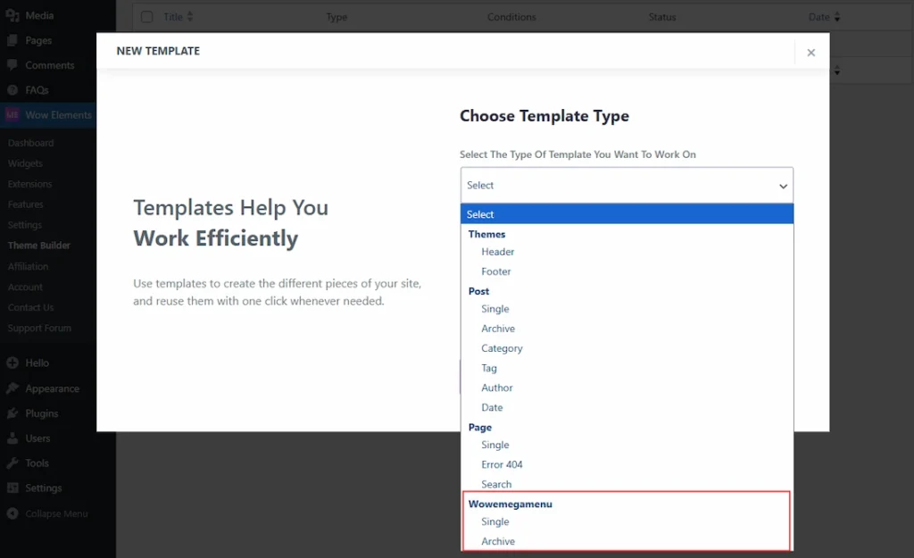914x558 pixels.
Task: Click the Collapse Menu arrow icon
Action: (x=12, y=513)
